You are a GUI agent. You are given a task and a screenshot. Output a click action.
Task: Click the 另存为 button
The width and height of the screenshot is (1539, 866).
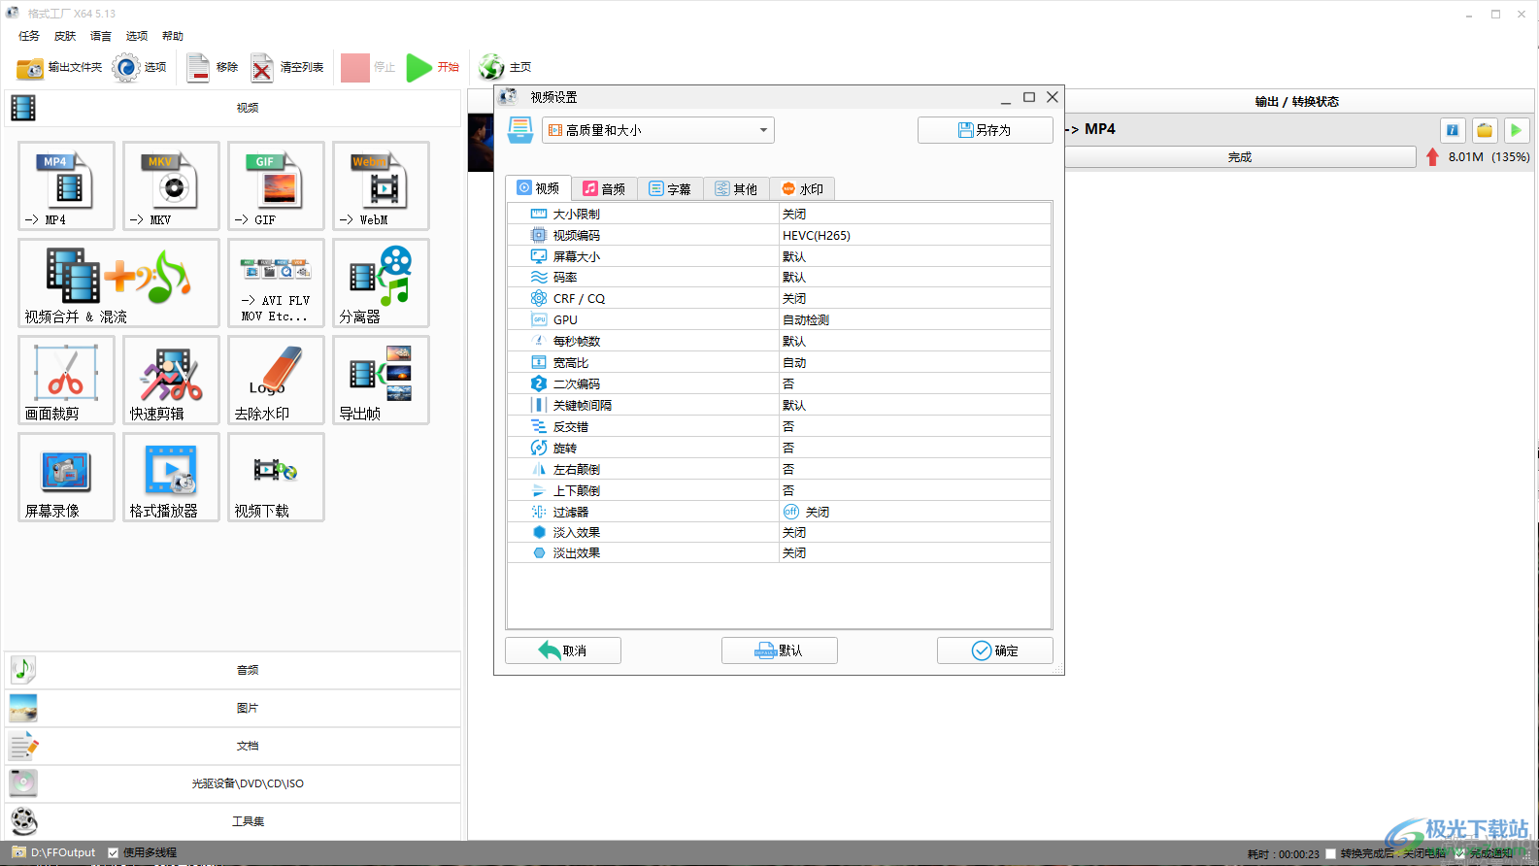985,130
